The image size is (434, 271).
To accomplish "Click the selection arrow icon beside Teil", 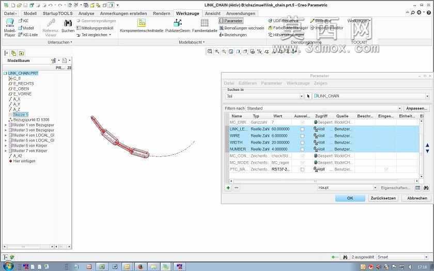I will pos(308,96).
